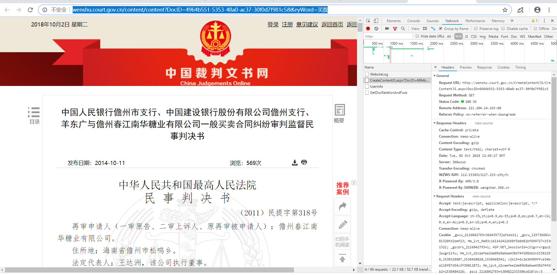Click the share arrow icon in side toolbar

(343, 206)
